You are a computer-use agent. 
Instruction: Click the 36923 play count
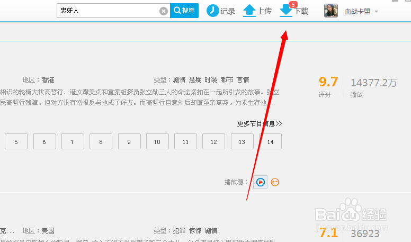pos(365,234)
